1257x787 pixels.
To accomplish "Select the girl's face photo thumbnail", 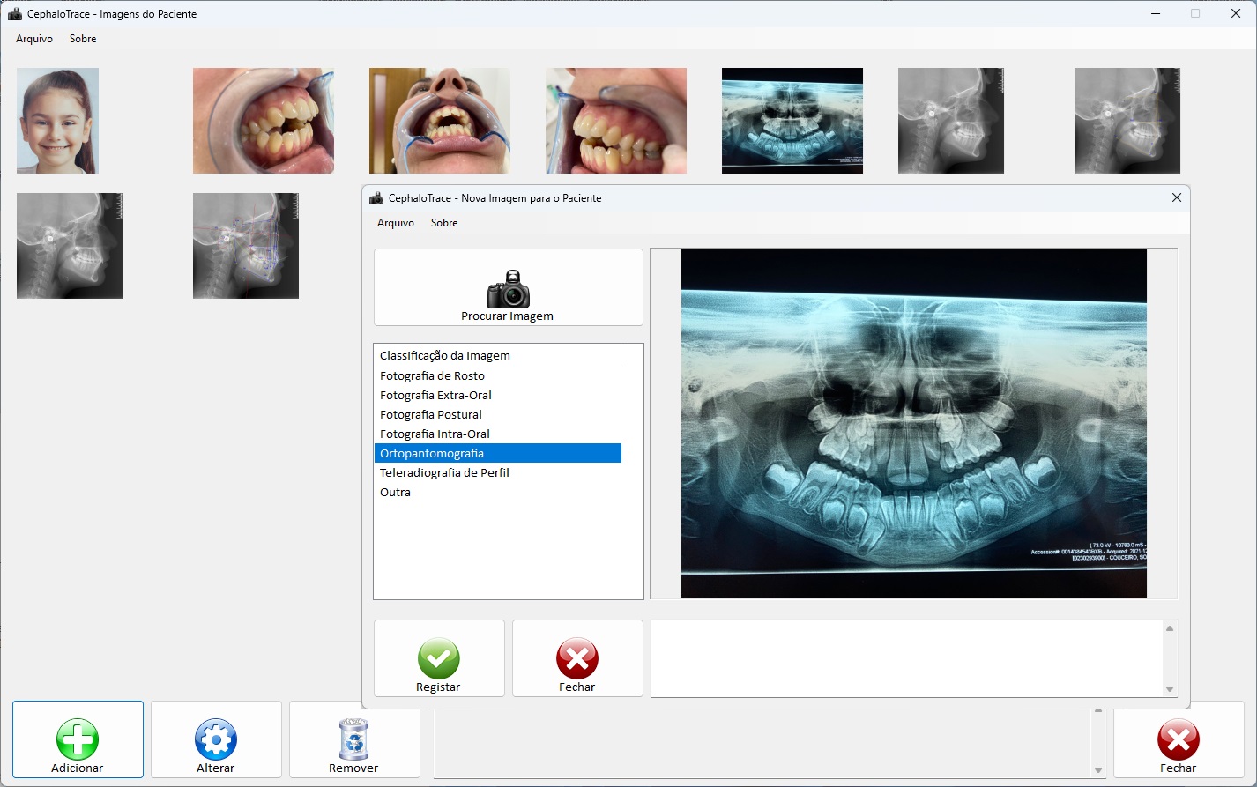I will click(57, 121).
